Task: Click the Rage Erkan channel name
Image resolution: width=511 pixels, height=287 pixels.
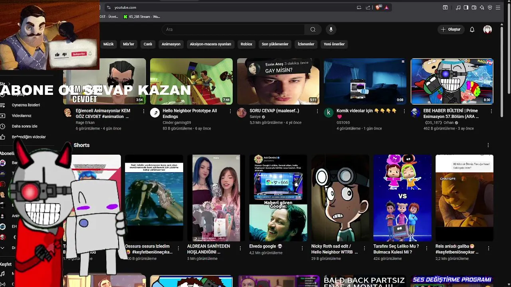Action: pos(85,123)
